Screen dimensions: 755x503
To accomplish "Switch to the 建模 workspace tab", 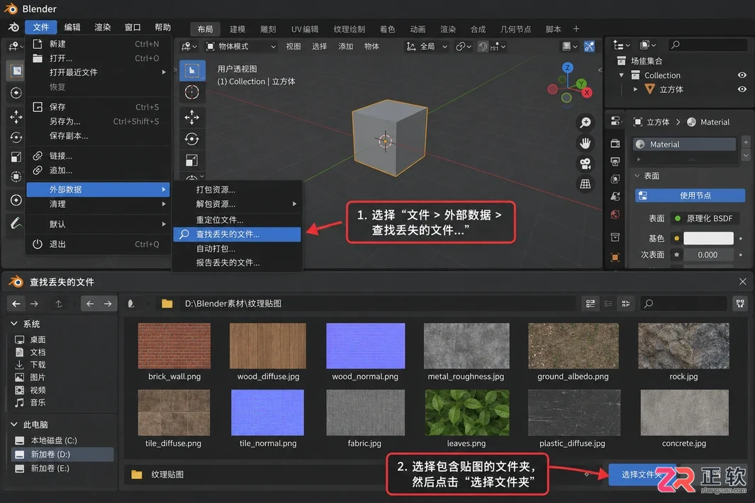I will point(237,29).
